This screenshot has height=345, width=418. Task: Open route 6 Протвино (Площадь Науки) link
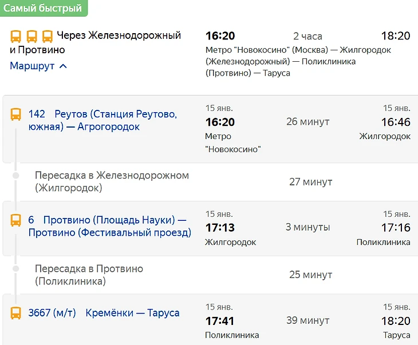pos(110,226)
